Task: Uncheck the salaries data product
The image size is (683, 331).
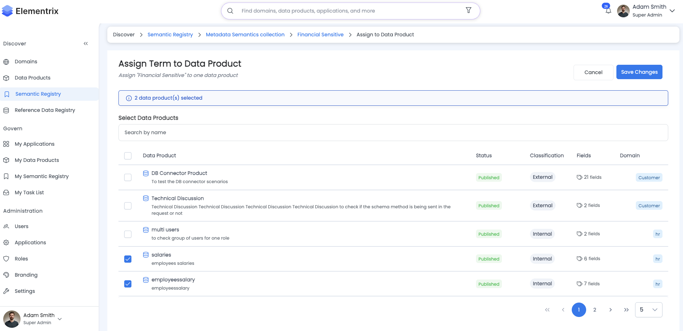Action: coord(128,259)
